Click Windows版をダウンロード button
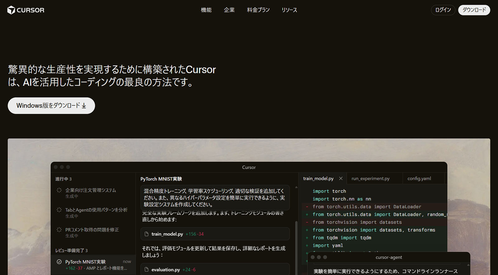498x275 pixels. (x=51, y=106)
